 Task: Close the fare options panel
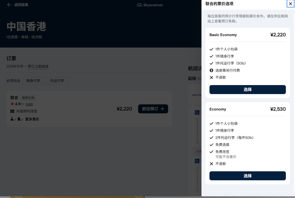point(290,4)
